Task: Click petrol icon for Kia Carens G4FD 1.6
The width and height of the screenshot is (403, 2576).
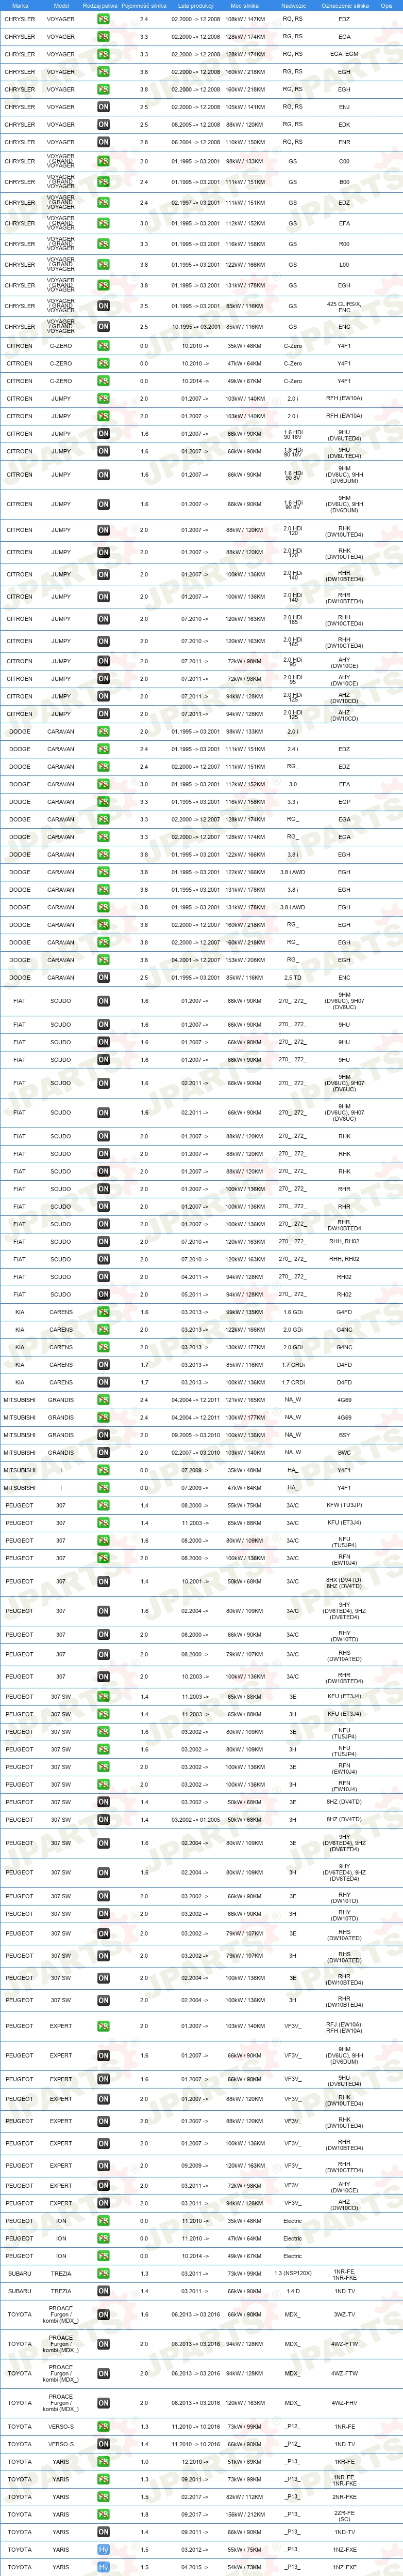Action: point(104,1312)
